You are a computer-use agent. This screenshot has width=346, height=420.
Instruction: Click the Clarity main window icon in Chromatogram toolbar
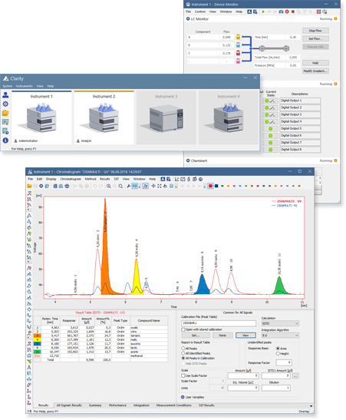(x=163, y=179)
